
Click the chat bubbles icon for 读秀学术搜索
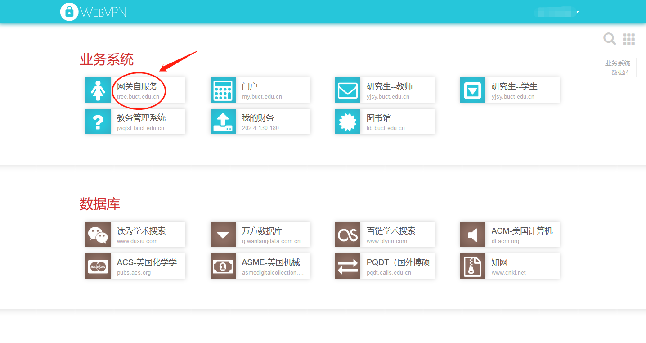click(x=98, y=235)
